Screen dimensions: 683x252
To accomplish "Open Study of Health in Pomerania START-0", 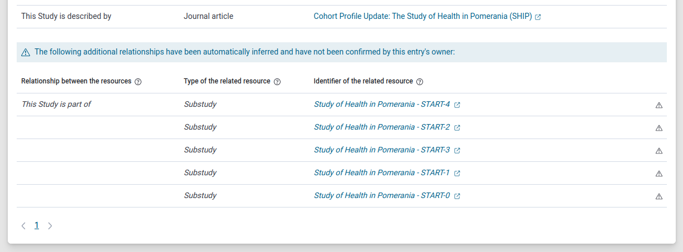I will [x=382, y=196].
